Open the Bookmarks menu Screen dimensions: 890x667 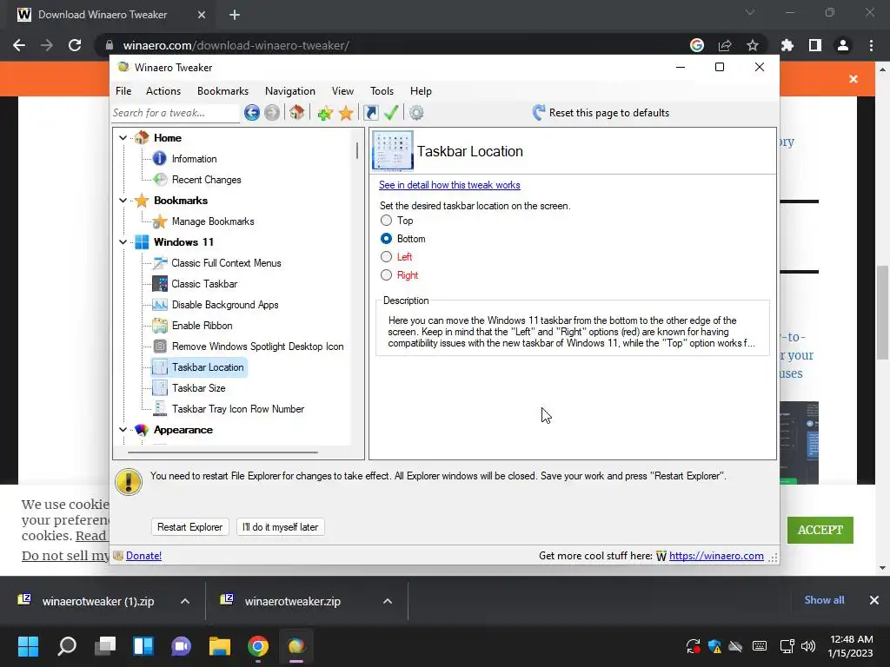pos(222,90)
